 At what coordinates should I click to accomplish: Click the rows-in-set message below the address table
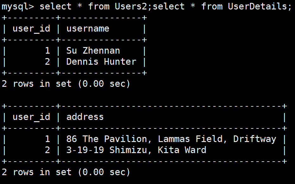(66, 172)
